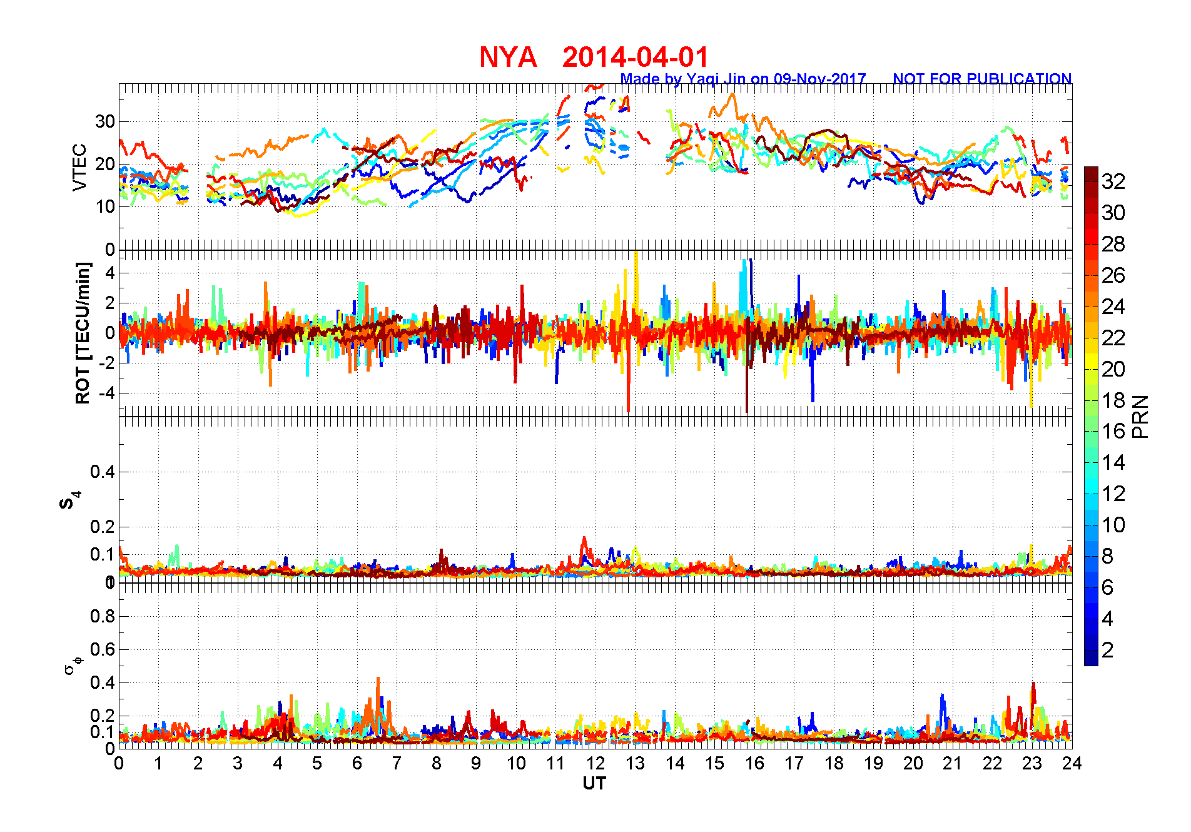Screen dimensions: 1191x832
Task: Click the dark red top of the PRN colorbar
Action: pyautogui.click(x=1091, y=174)
